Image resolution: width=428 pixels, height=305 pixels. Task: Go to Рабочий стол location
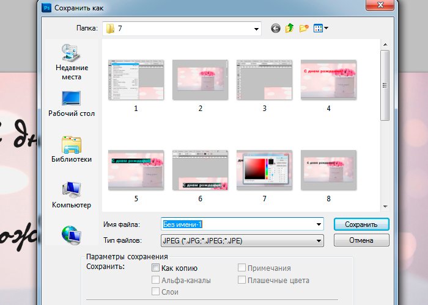(72, 104)
